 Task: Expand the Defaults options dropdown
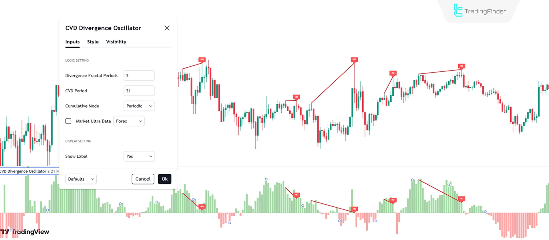[x=81, y=179]
